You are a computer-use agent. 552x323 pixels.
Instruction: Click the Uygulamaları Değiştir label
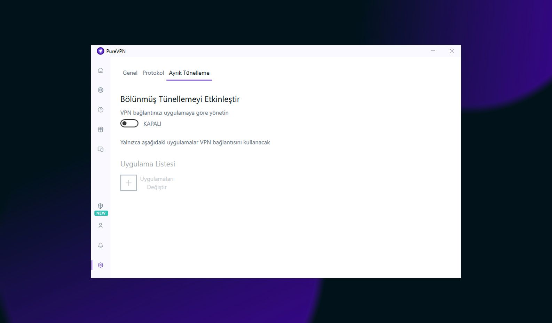[157, 183]
